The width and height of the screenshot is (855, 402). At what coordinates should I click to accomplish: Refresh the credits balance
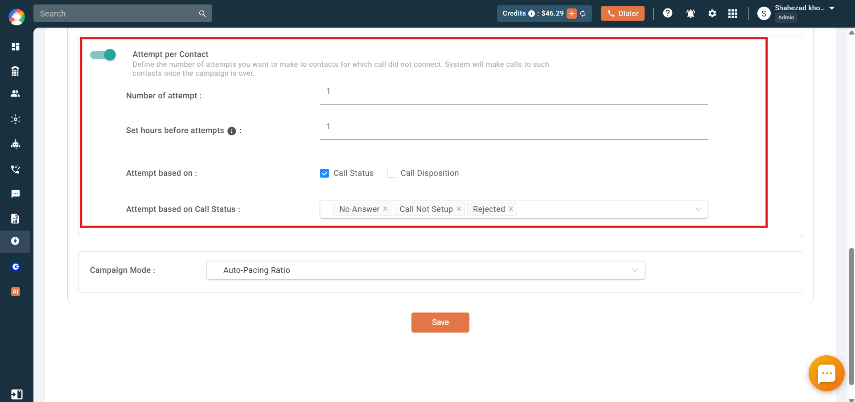[583, 14]
